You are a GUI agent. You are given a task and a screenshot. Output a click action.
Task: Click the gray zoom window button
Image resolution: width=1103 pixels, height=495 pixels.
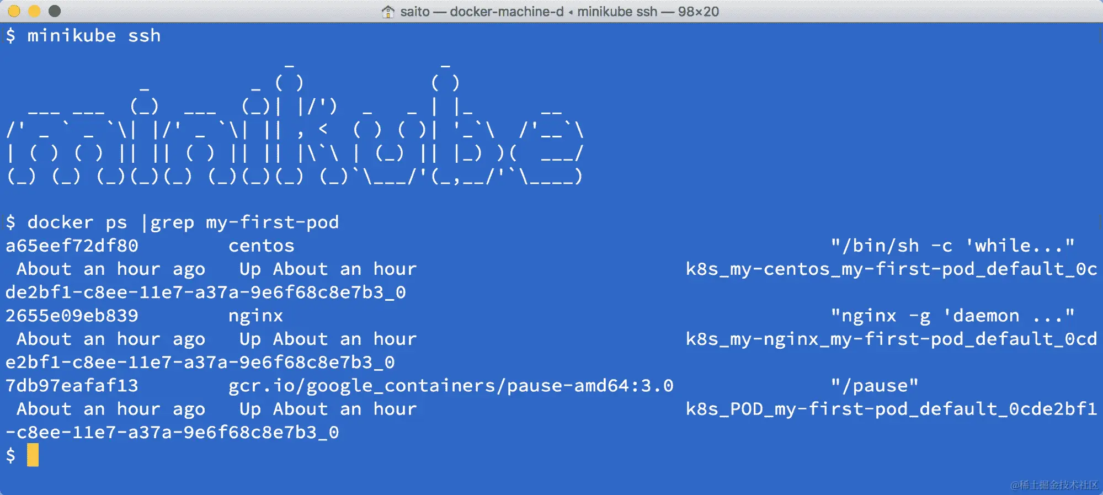54,11
